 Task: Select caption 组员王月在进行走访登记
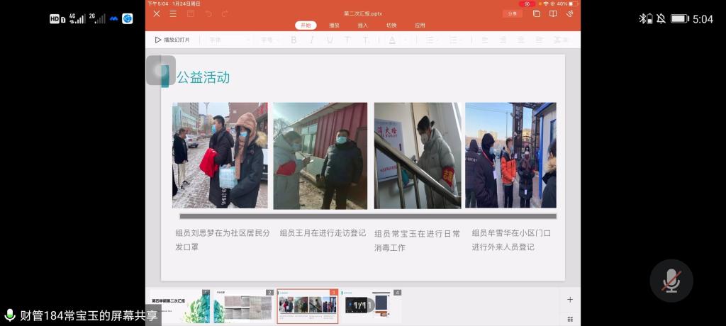[323, 233]
